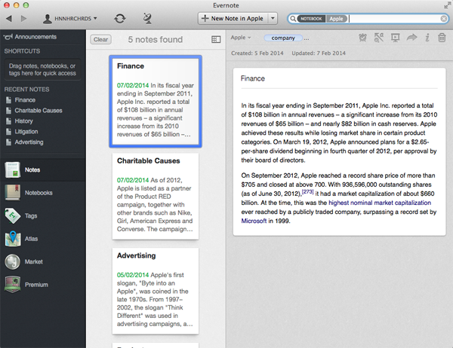Viewport: 453px width, 348px height.
Task: Select the Charitable Causes note card
Action: pyautogui.click(x=156, y=197)
